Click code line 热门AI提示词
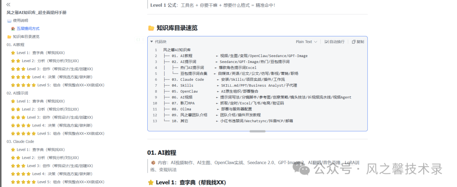The image size is (457, 187). [210, 68]
